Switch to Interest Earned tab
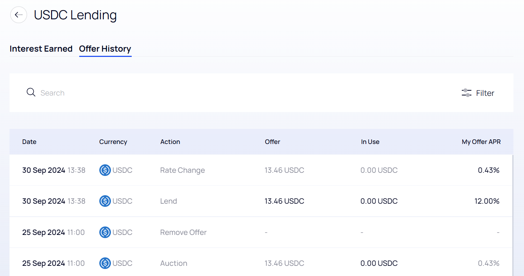524x276 pixels. tap(41, 49)
